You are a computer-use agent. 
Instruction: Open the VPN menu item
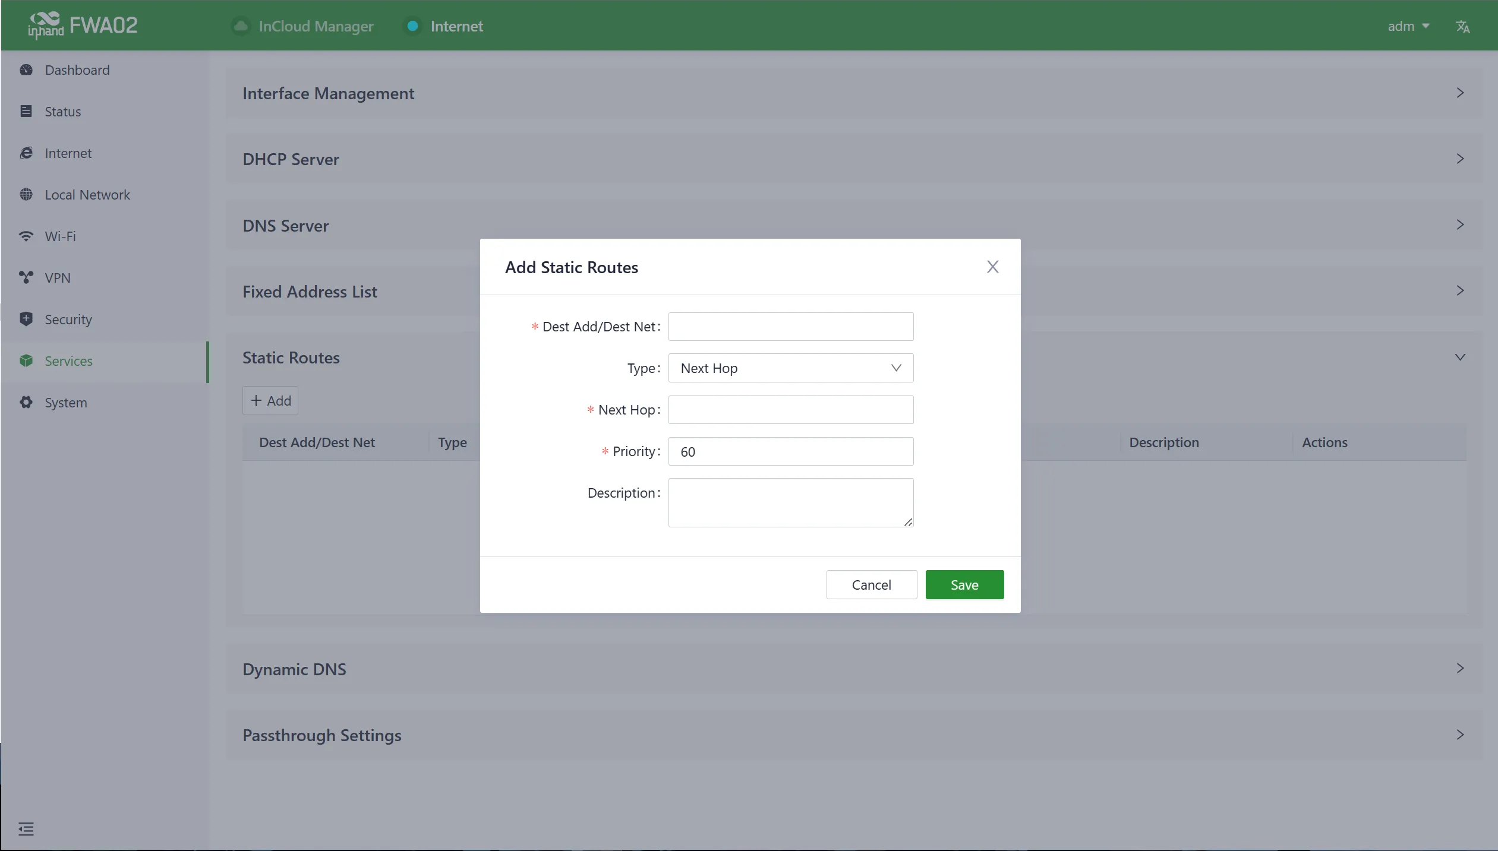pos(105,278)
